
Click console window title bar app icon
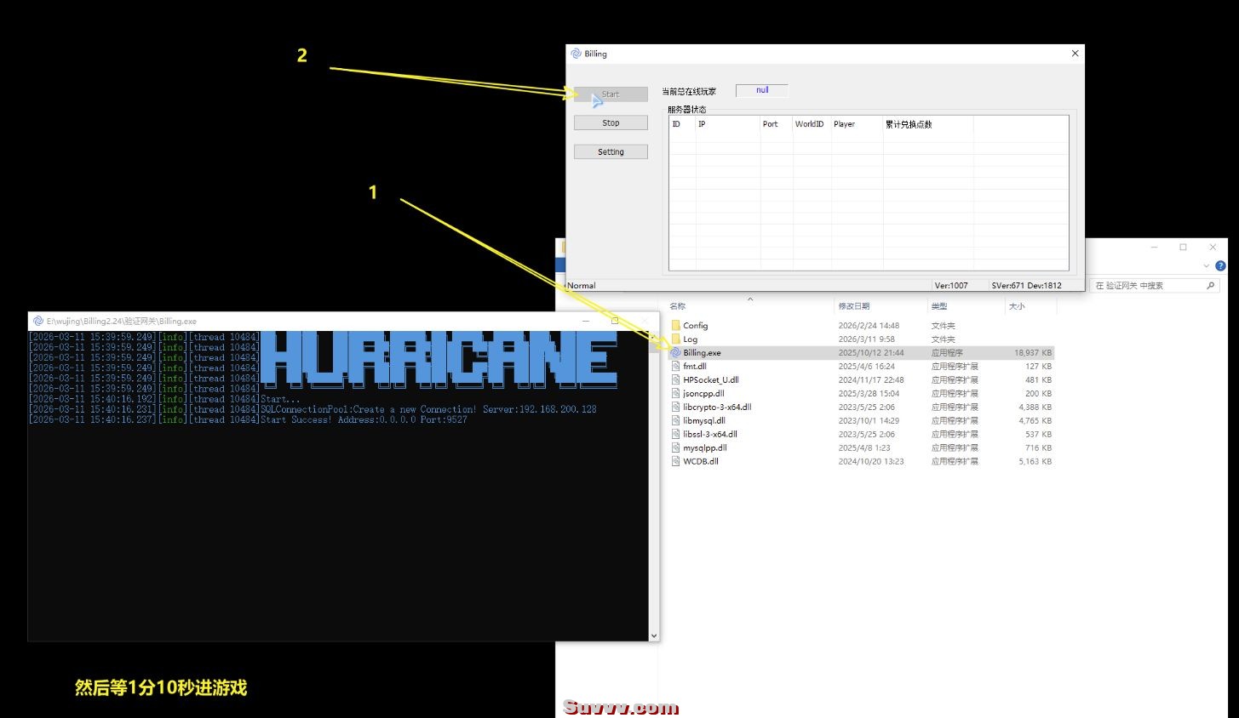(37, 322)
